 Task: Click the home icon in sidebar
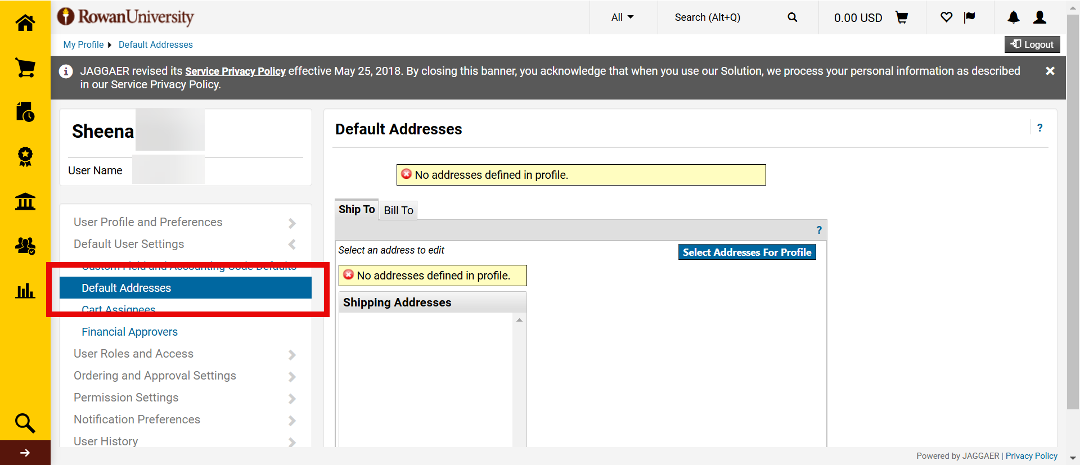[25, 23]
